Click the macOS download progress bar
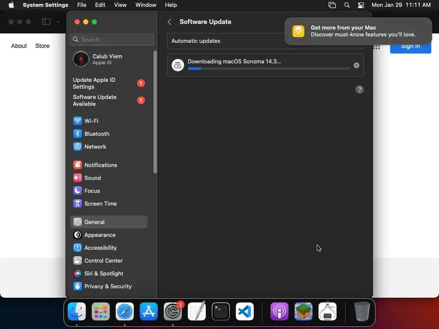The width and height of the screenshot is (439, 329). [268, 69]
